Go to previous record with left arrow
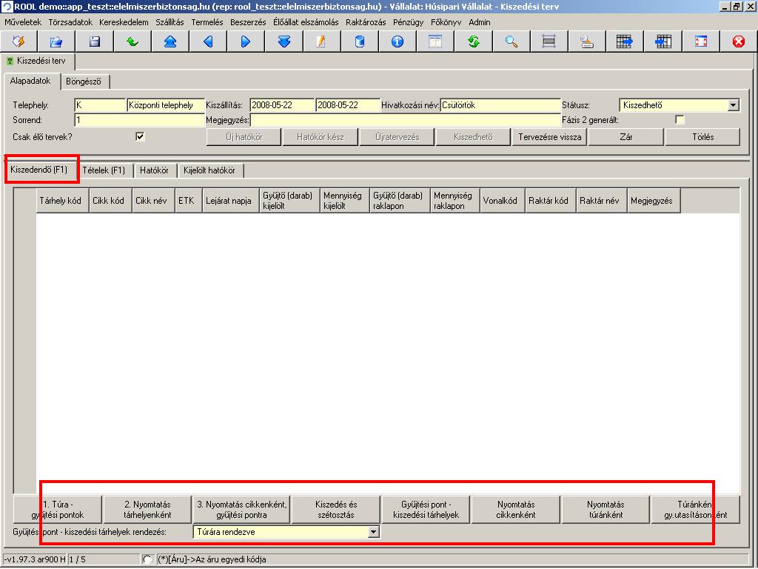This screenshot has width=758, height=569. click(208, 41)
